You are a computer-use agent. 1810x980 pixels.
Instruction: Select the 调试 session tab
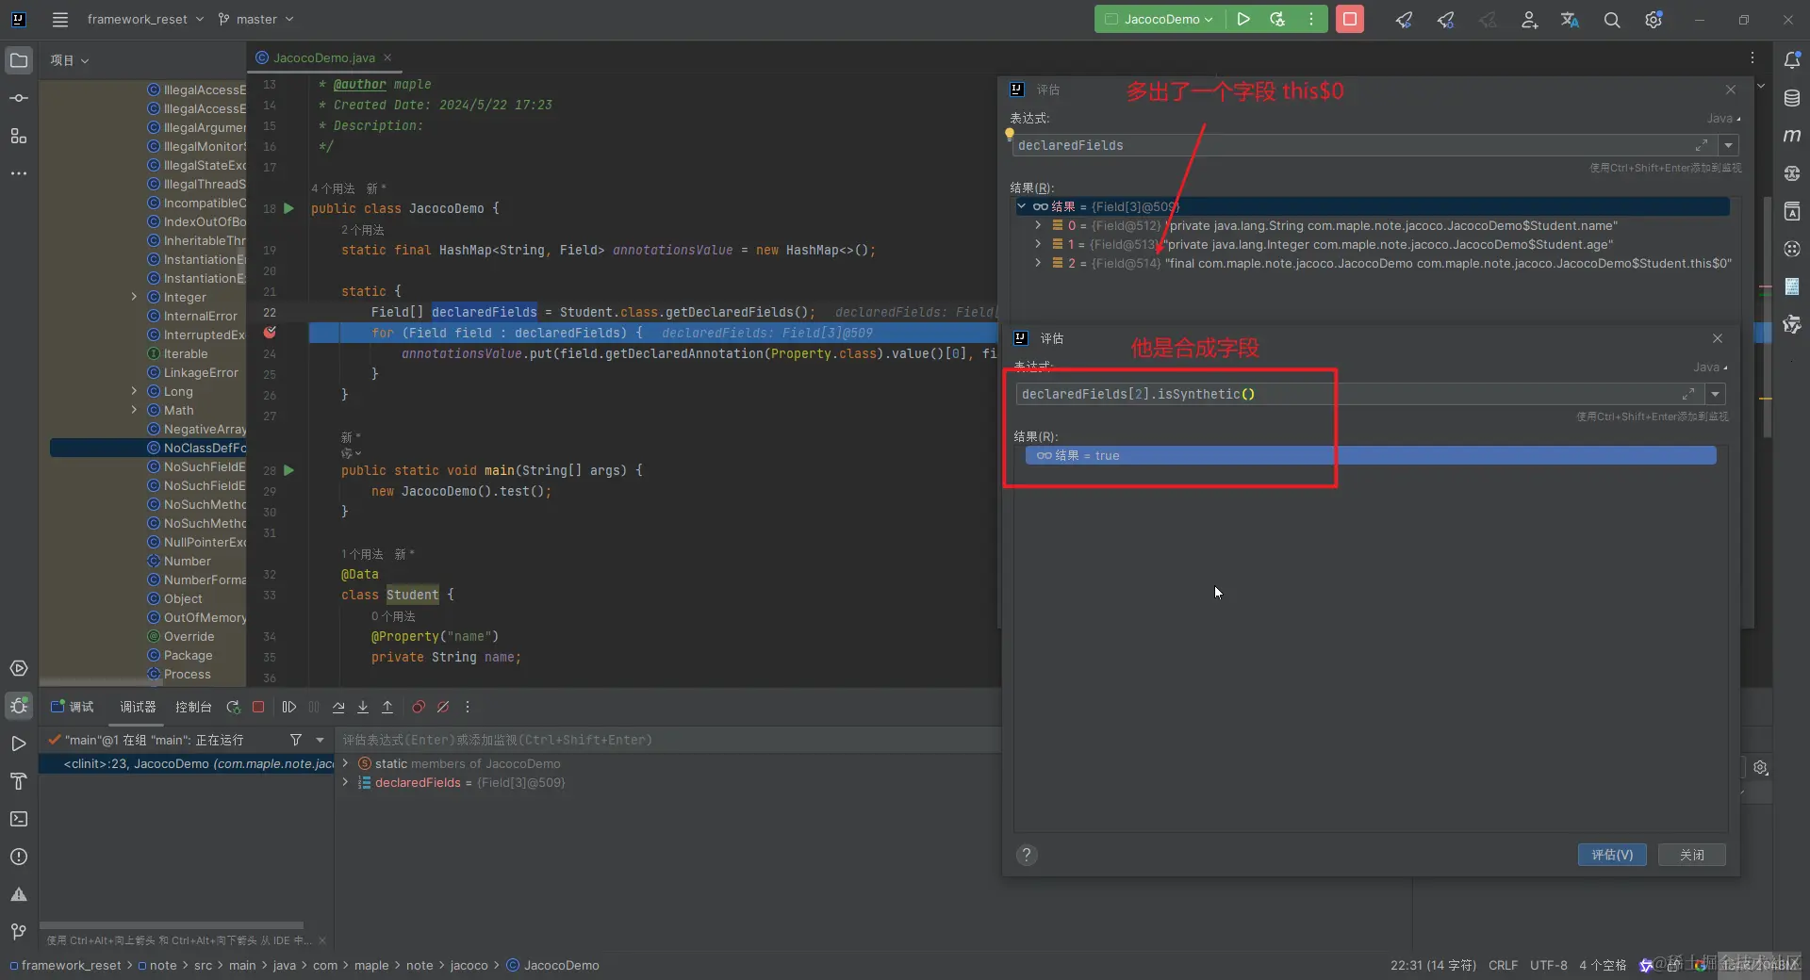[73, 707]
